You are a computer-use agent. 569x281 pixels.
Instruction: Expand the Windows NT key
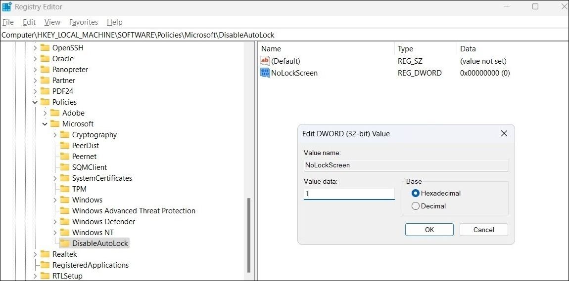(55, 233)
